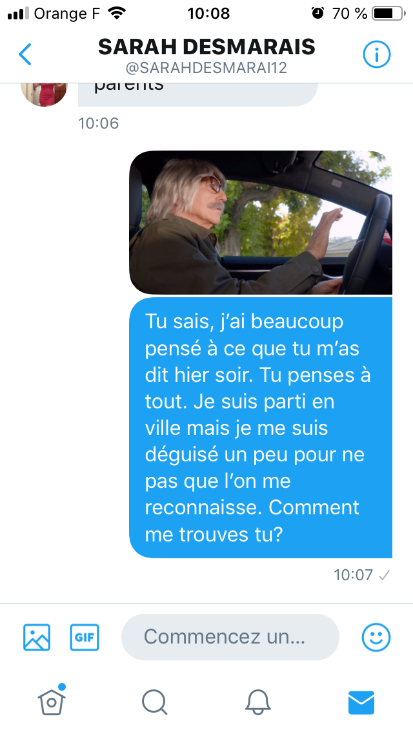Screen dimensions: 413x734
Task: Tap the SARAH DESMARAIS name header
Action: click(206, 47)
